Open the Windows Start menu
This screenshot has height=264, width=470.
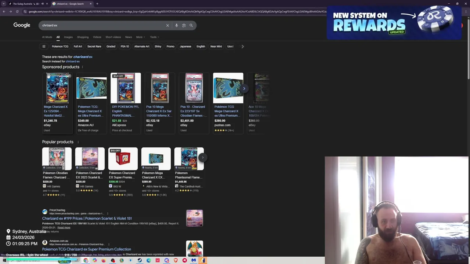click(x=4, y=260)
